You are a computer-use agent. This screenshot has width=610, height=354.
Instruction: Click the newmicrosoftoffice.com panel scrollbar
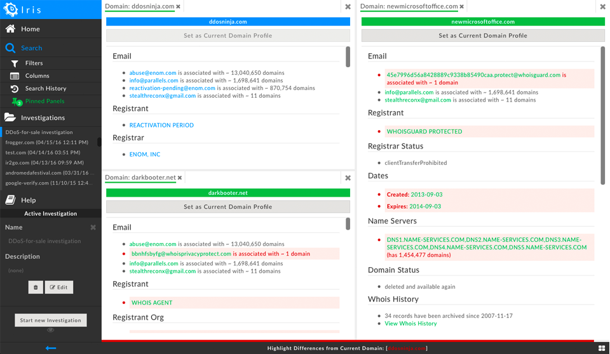tap(602, 115)
